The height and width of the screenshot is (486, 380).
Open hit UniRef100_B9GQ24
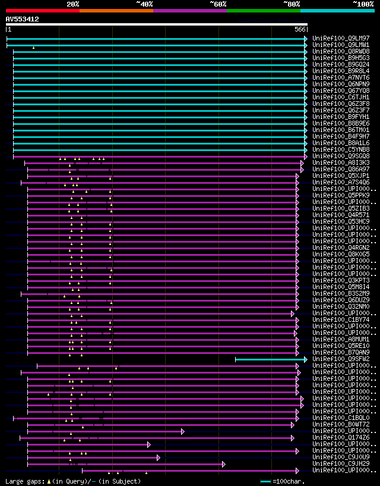pyautogui.click(x=341, y=64)
